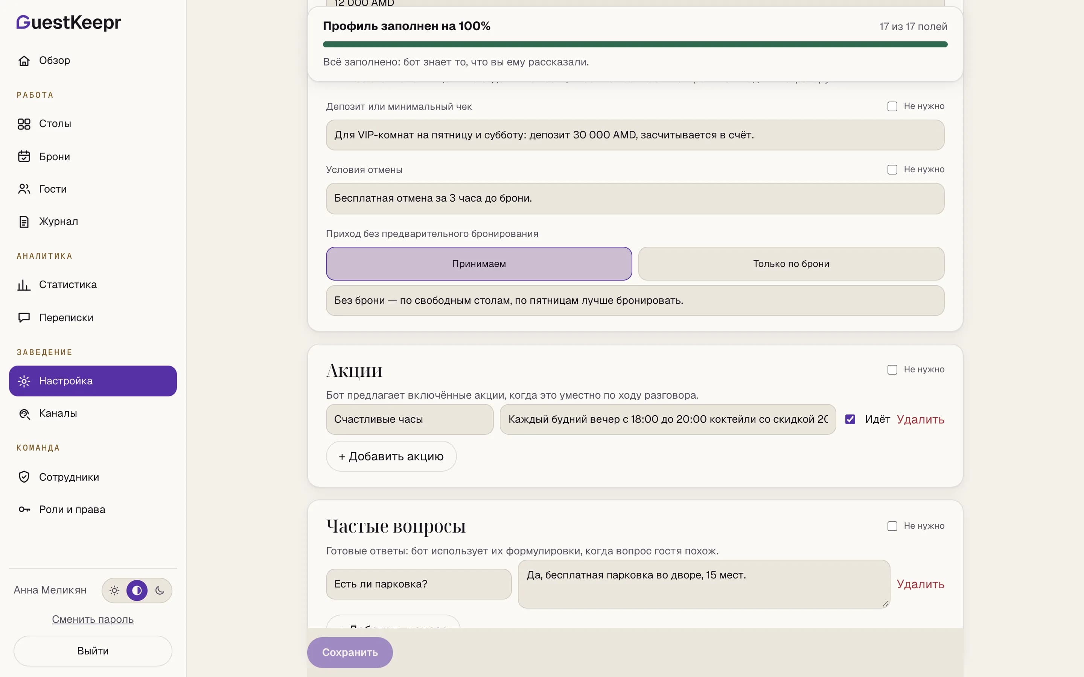Click the profile completion progress bar
Image resolution: width=1084 pixels, height=677 pixels.
point(635,44)
